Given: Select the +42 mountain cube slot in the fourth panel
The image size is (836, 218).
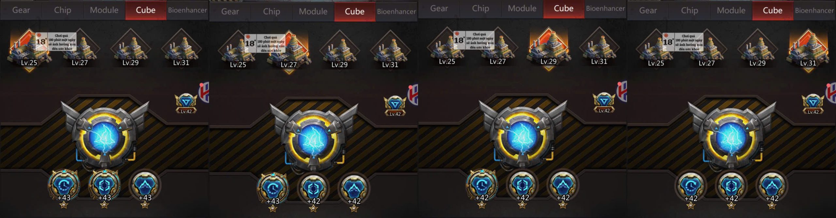Looking at the screenshot, I should click(772, 190).
